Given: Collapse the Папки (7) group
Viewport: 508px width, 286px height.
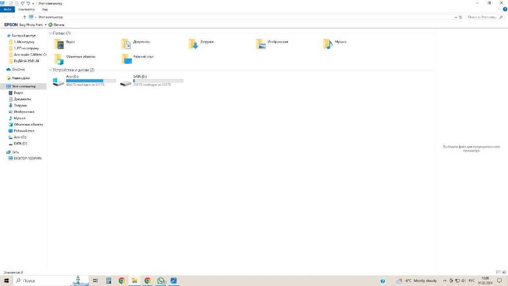Looking at the screenshot, I should click(x=50, y=33).
